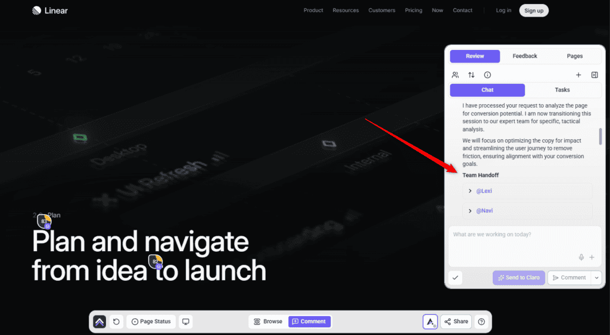The image size is (610, 335).
Task: Click the Log in link
Action: 503,11
